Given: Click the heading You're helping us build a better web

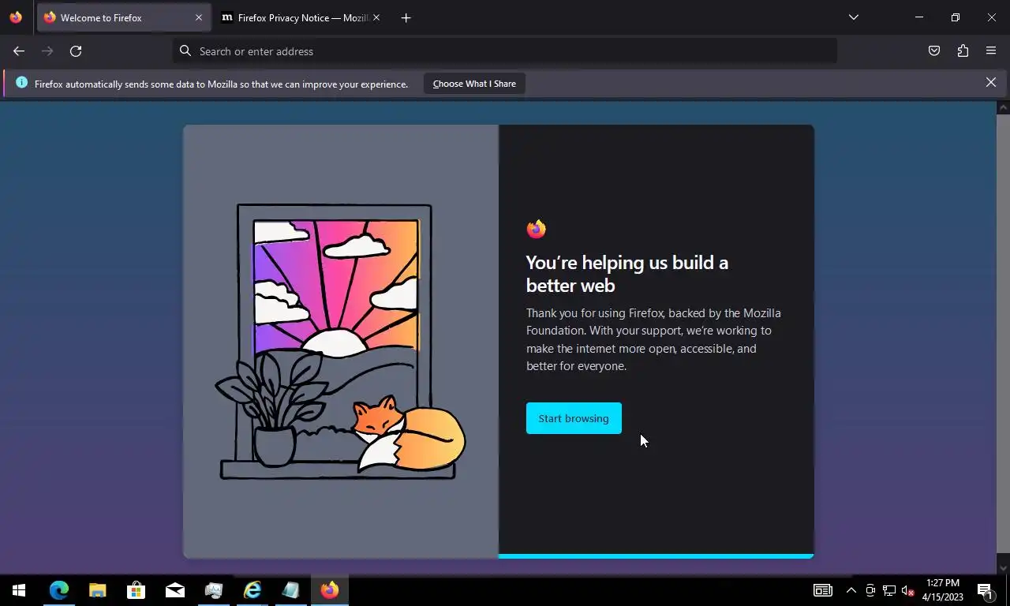Looking at the screenshot, I should (x=627, y=274).
